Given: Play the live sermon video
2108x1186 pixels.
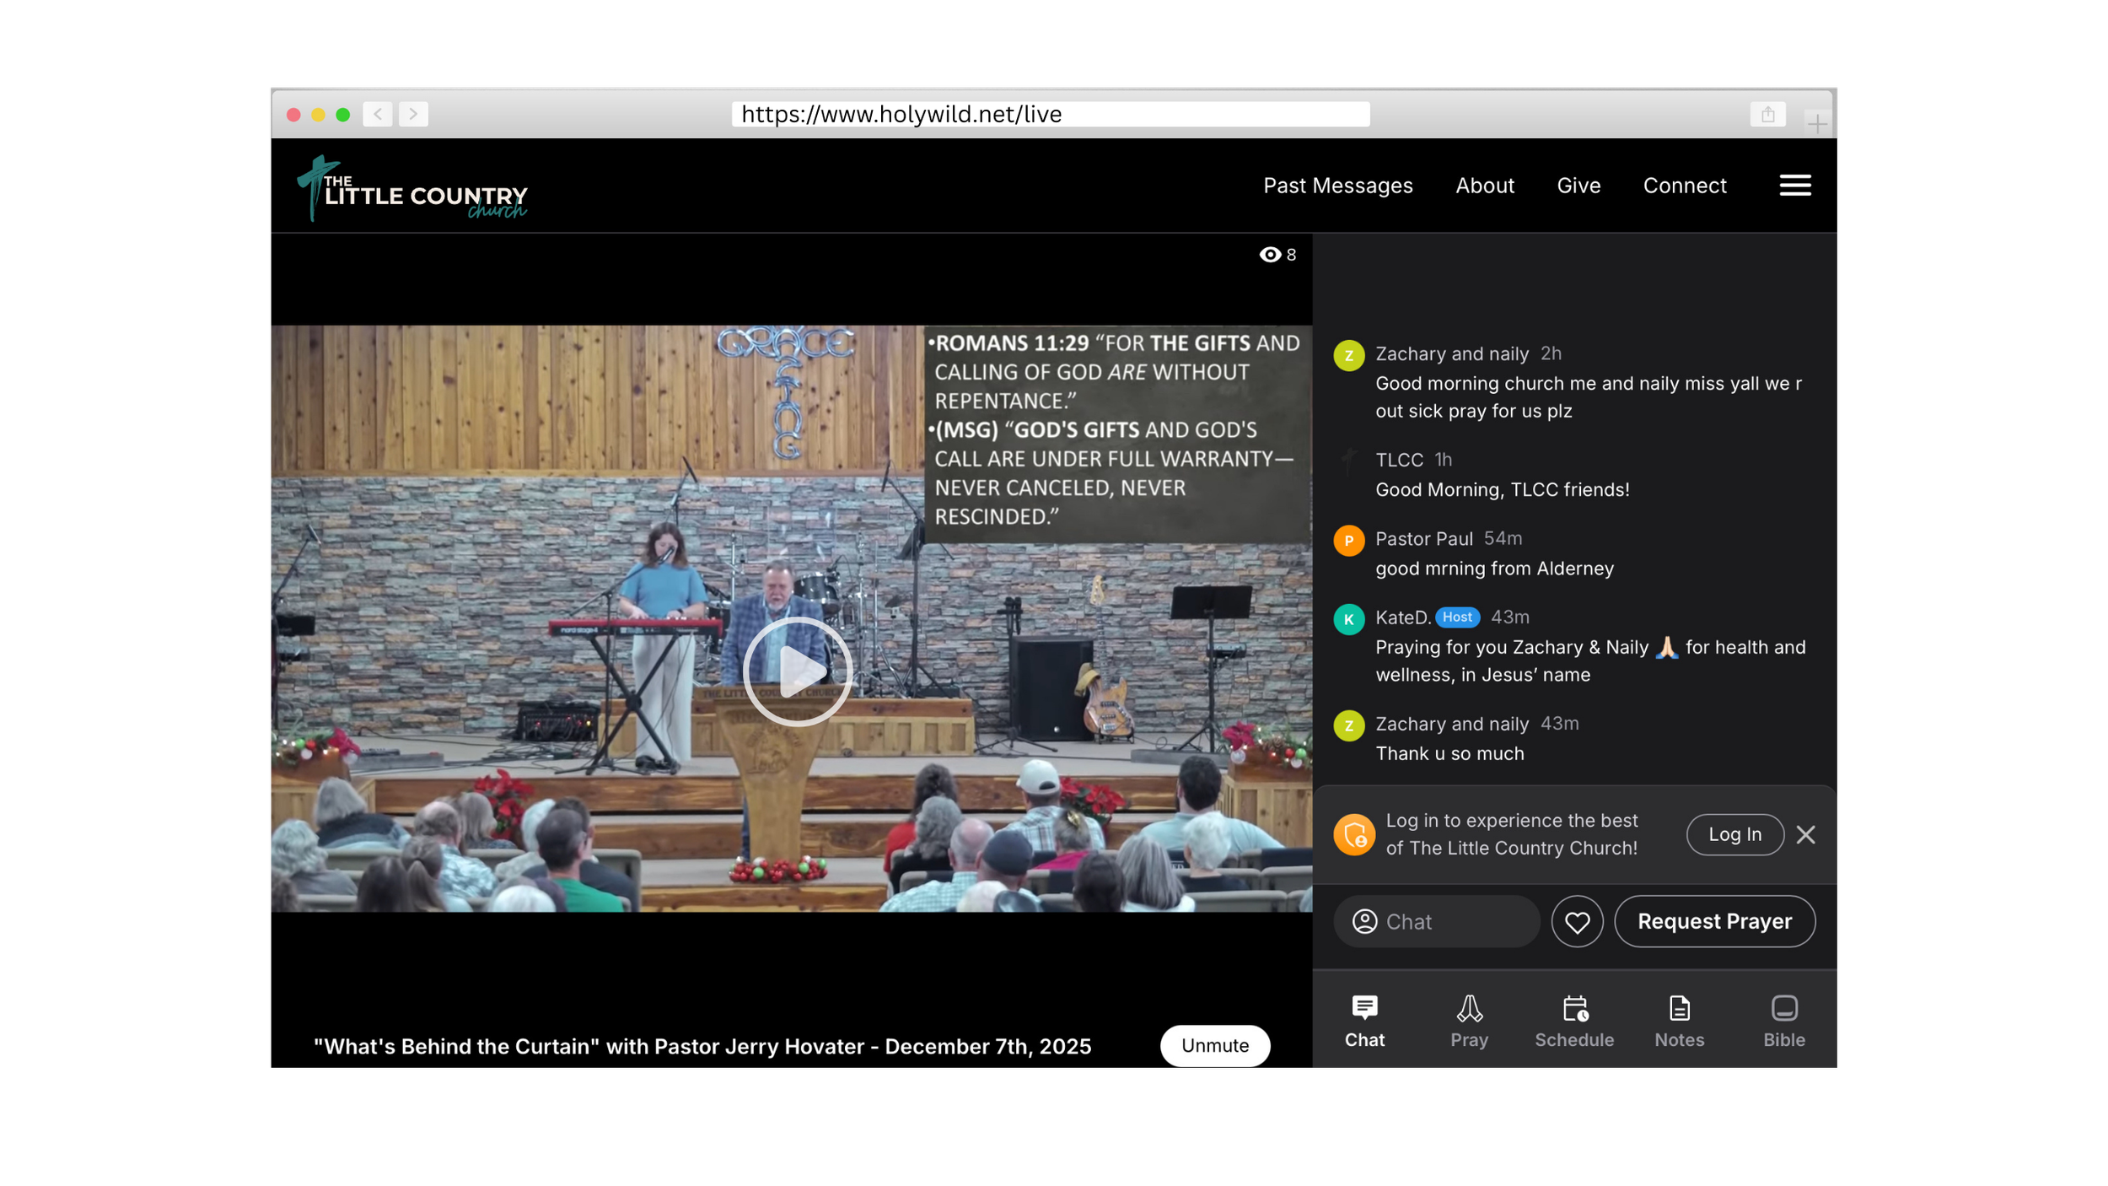Looking at the screenshot, I should pyautogui.click(x=797, y=671).
